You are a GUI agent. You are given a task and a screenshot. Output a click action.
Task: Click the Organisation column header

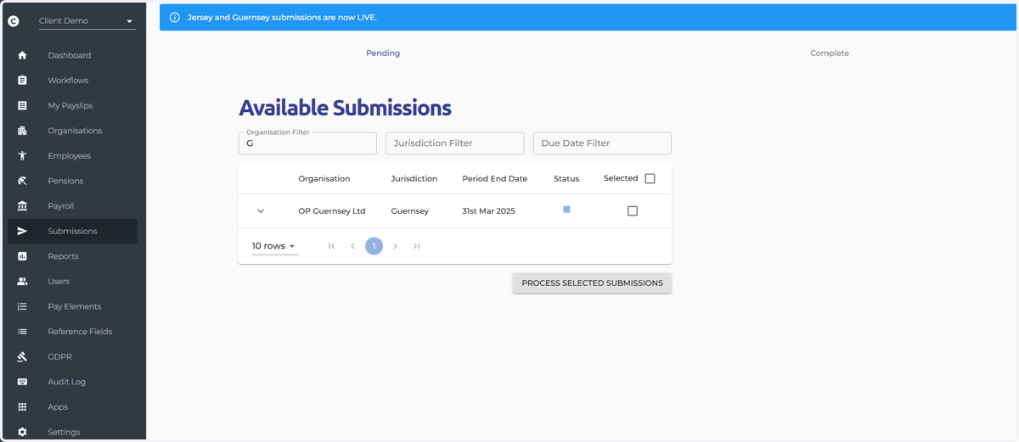pyautogui.click(x=324, y=179)
